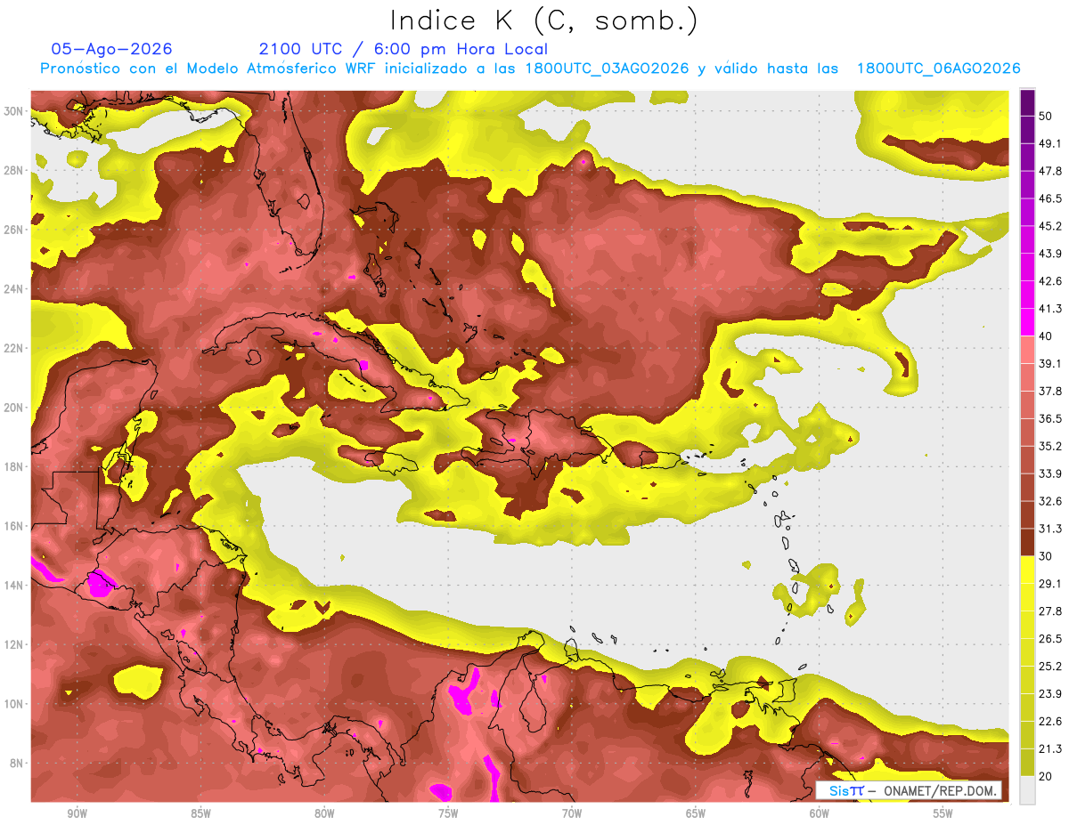Screen dimensions: 1069x825
Task: Click the color bar label '27.8'
Action: [x=1050, y=611]
